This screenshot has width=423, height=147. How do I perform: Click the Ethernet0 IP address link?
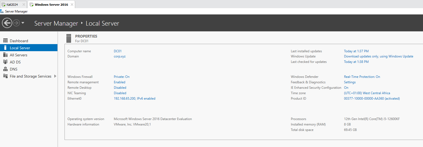pos(134,99)
